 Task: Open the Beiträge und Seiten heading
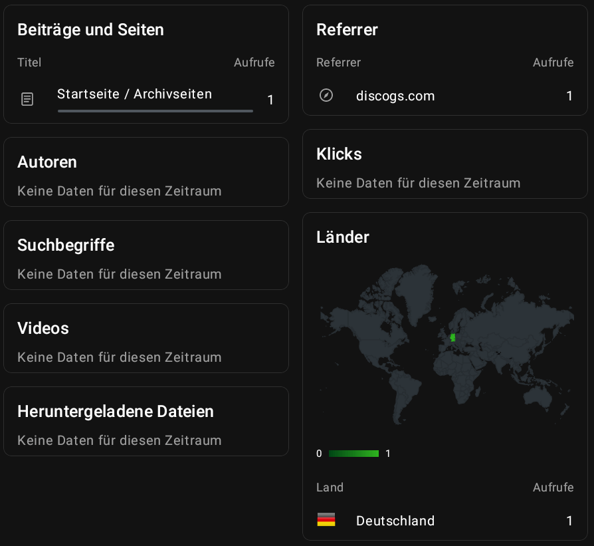pos(90,29)
